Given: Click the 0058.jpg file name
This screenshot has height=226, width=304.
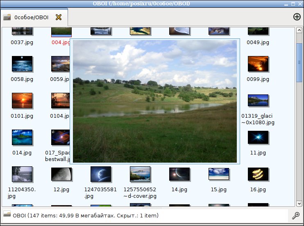Looking at the screenshot, I should pyautogui.click(x=22, y=79).
